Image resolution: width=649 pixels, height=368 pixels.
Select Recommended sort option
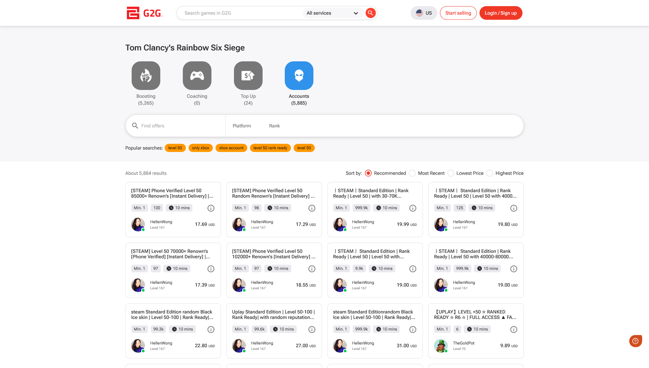pyautogui.click(x=368, y=173)
